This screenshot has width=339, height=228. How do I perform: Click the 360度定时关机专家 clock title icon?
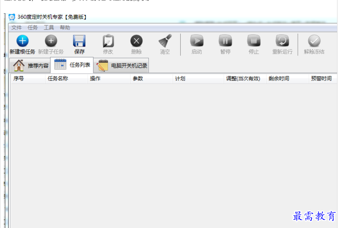point(12,17)
